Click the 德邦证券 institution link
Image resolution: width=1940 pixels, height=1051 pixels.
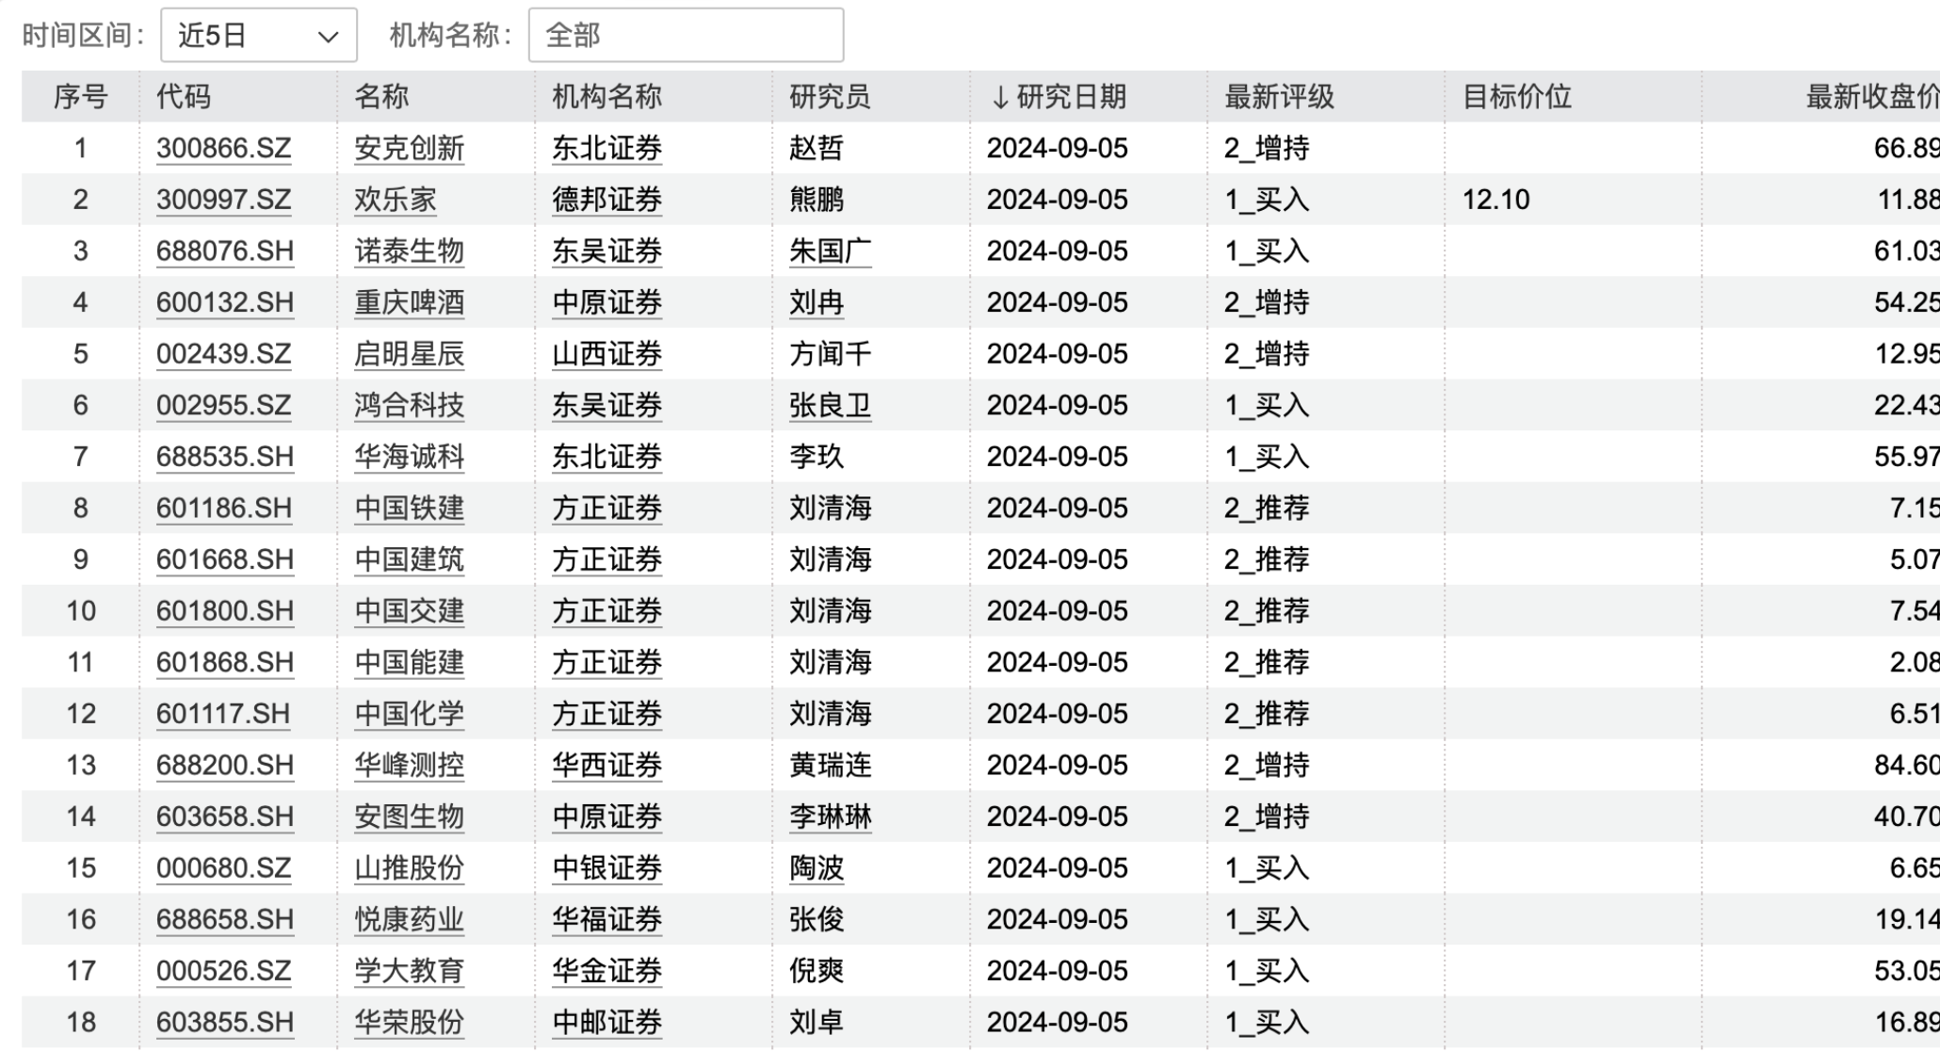pos(606,200)
